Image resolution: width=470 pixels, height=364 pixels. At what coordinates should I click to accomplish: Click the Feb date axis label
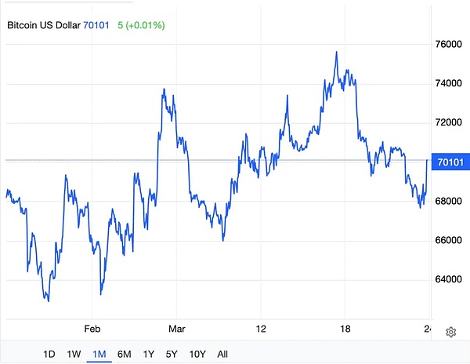[92, 329]
